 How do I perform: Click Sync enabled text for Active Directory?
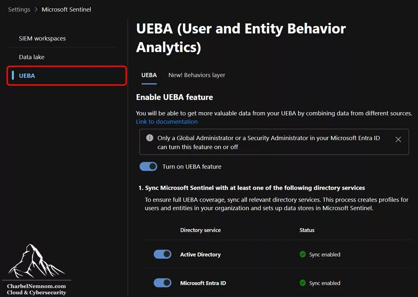click(x=325, y=254)
